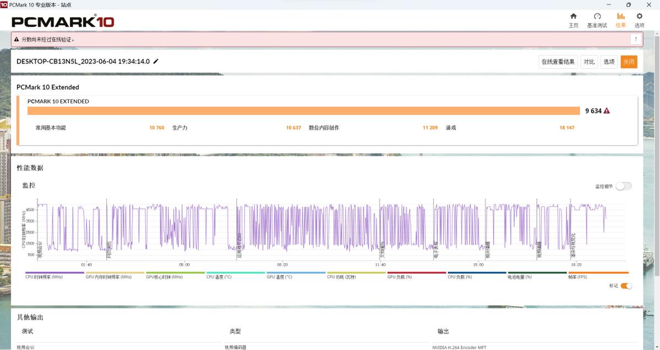Click the red warning triangle beside score 9 634
Viewport: 660px width, 350px height.
pos(607,110)
